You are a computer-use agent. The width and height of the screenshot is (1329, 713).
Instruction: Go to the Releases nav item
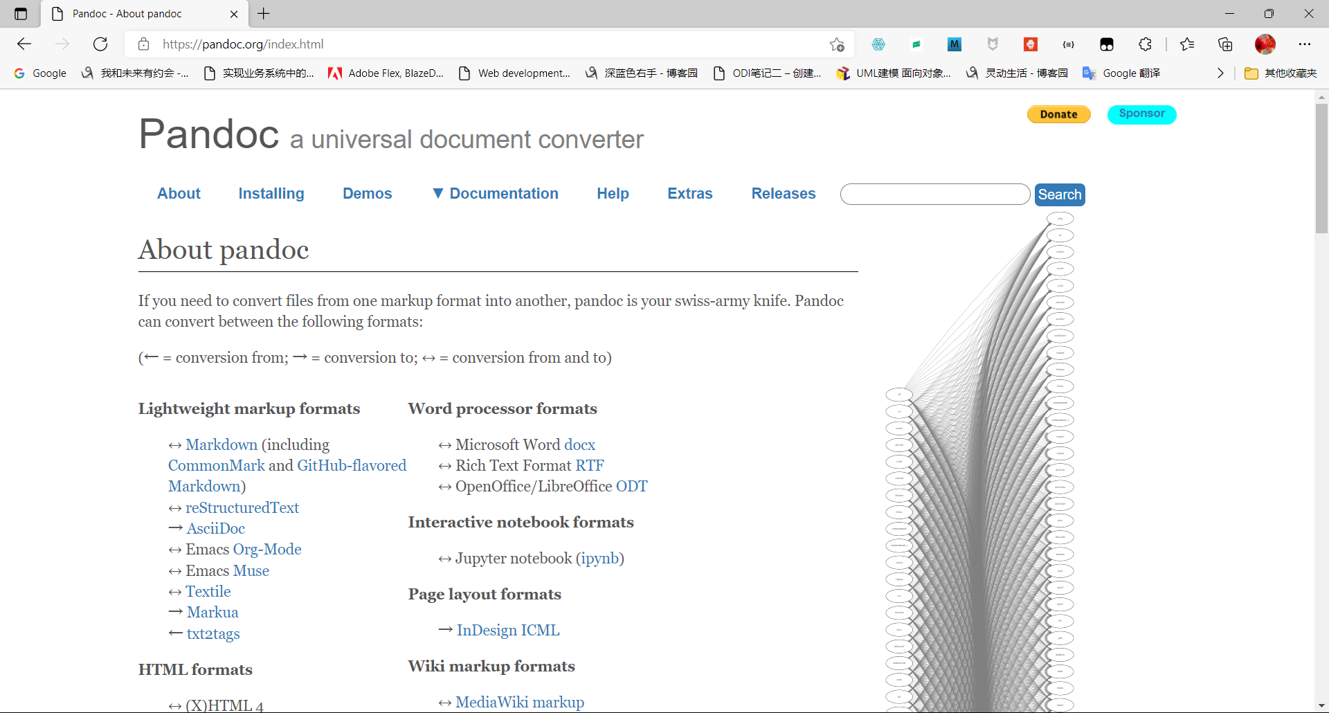(784, 194)
